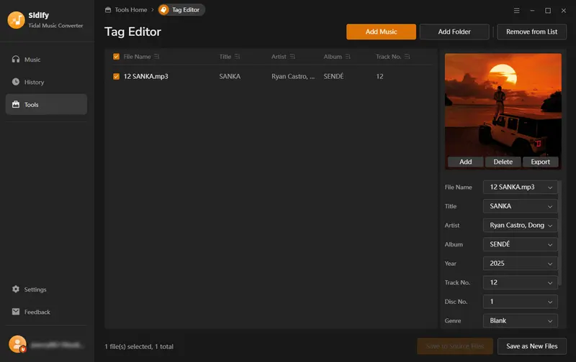Click the Add Music button

pos(381,32)
